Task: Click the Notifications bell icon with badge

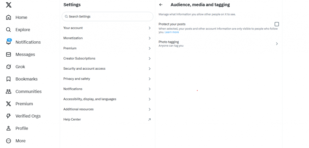Action: (9, 42)
